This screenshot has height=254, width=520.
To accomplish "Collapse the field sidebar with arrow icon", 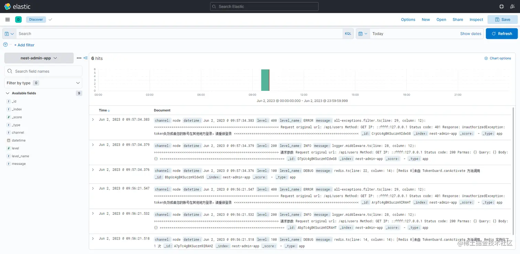I will pos(86,58).
